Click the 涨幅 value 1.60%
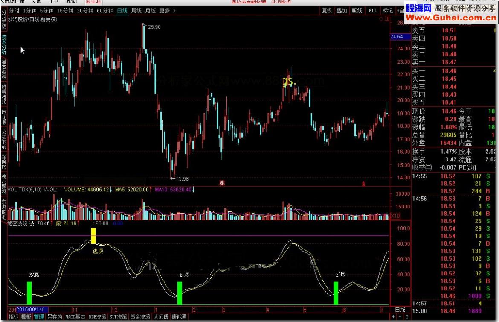The height and width of the screenshot is (322, 499). [x=449, y=127]
